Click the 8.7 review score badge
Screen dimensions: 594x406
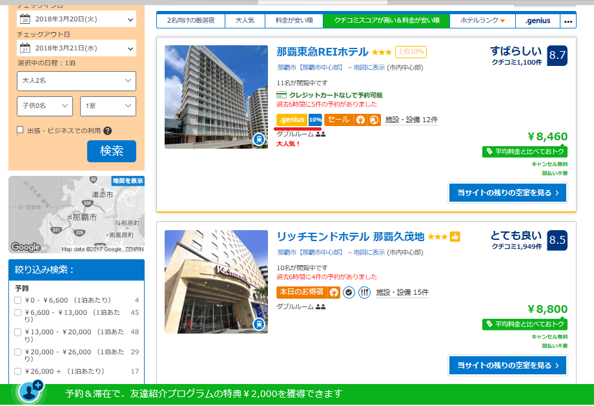pyautogui.click(x=557, y=56)
